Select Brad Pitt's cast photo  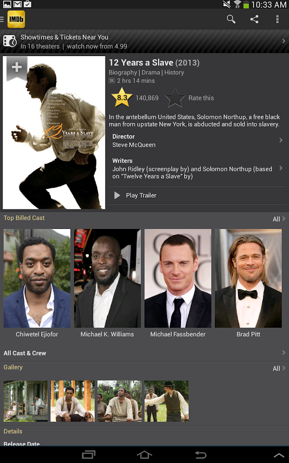pyautogui.click(x=248, y=278)
